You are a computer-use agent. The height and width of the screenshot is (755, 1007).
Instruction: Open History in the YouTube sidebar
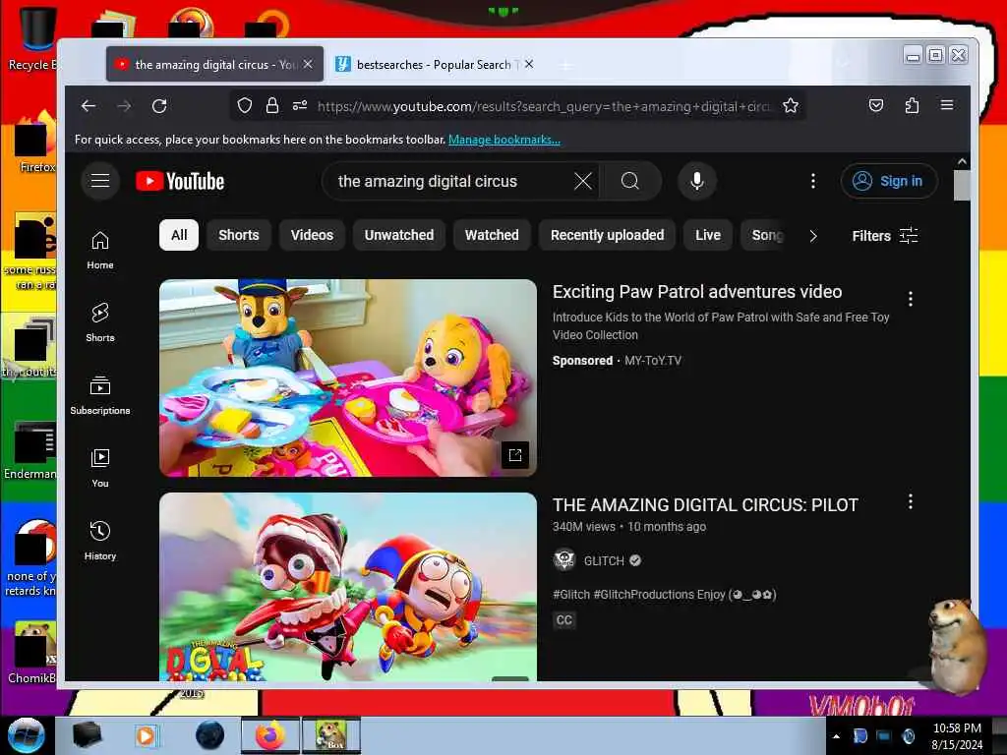coord(100,541)
